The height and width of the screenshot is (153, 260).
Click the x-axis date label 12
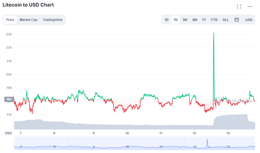(194, 133)
